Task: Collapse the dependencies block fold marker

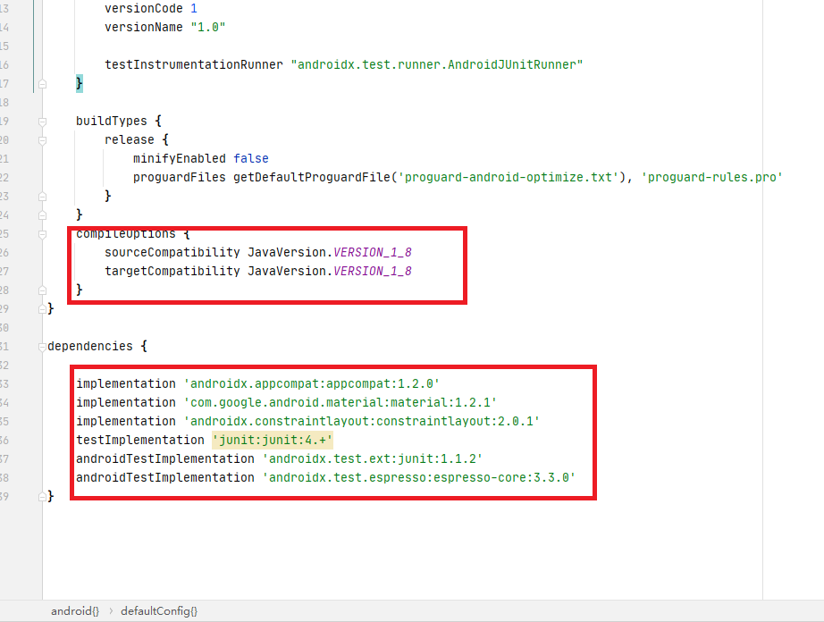Action: pyautogui.click(x=43, y=347)
